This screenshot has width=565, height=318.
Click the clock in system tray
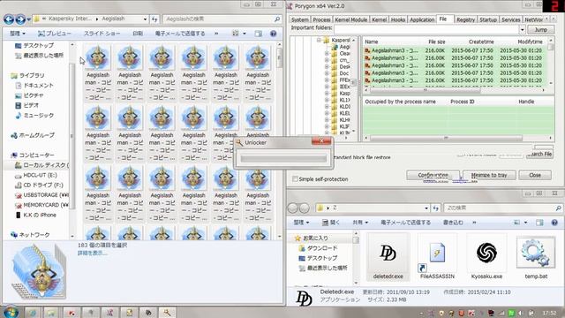[549, 313]
